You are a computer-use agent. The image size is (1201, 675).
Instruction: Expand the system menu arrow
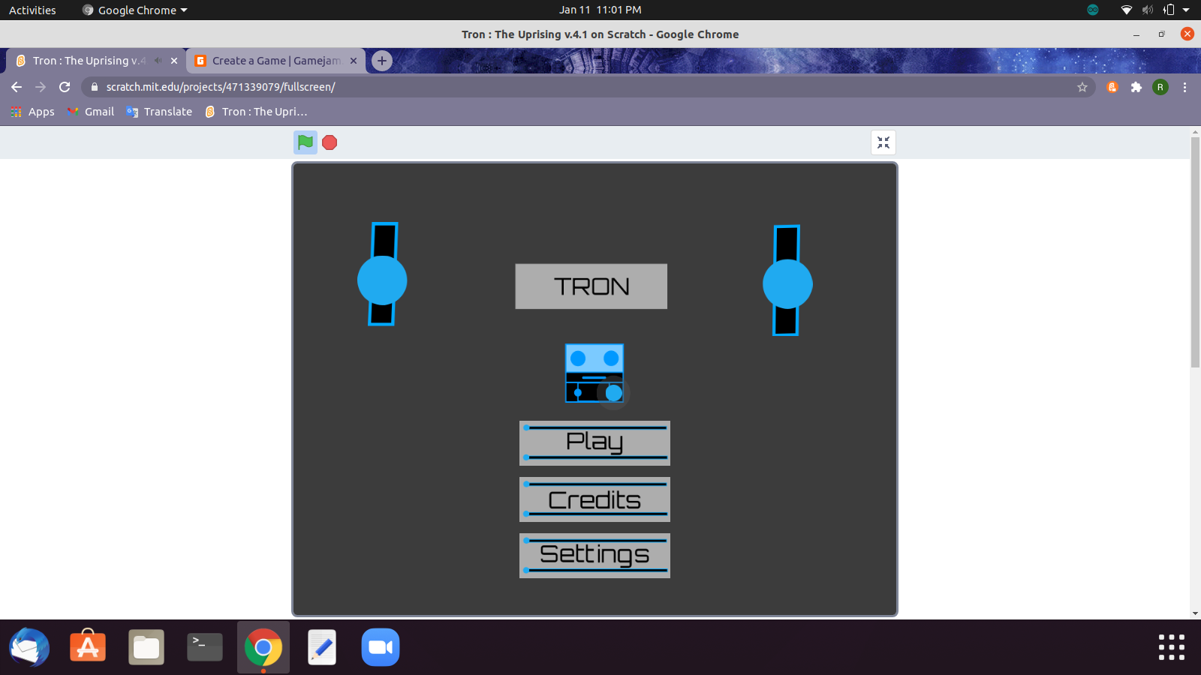[1186, 10]
